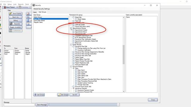Open the Tools menu
This screenshot has height=107, width=191.
click(27, 4)
